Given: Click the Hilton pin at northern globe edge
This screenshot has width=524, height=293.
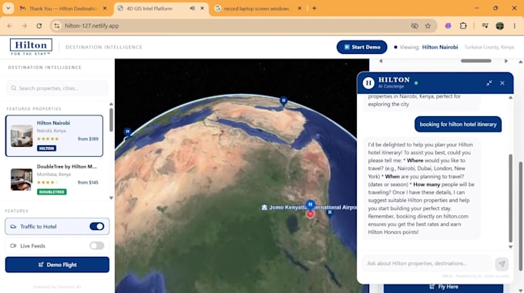Looking at the screenshot, I should coord(284,101).
